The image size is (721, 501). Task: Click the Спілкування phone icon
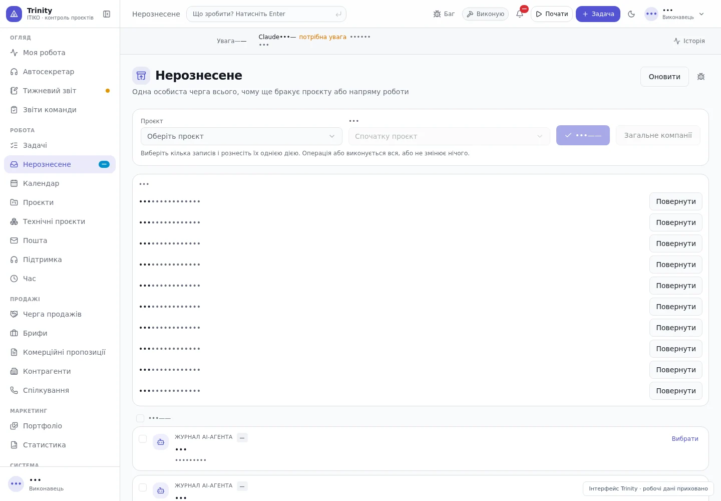coord(14,390)
